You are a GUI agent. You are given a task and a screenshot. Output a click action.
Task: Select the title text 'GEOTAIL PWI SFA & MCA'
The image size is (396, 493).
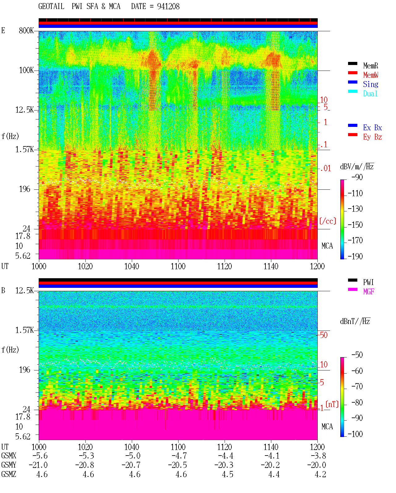[x=79, y=6]
